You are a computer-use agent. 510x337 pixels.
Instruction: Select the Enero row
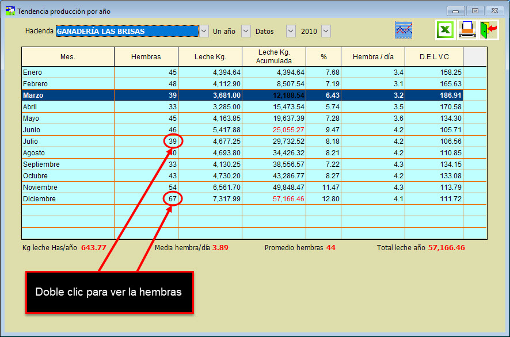coord(68,72)
